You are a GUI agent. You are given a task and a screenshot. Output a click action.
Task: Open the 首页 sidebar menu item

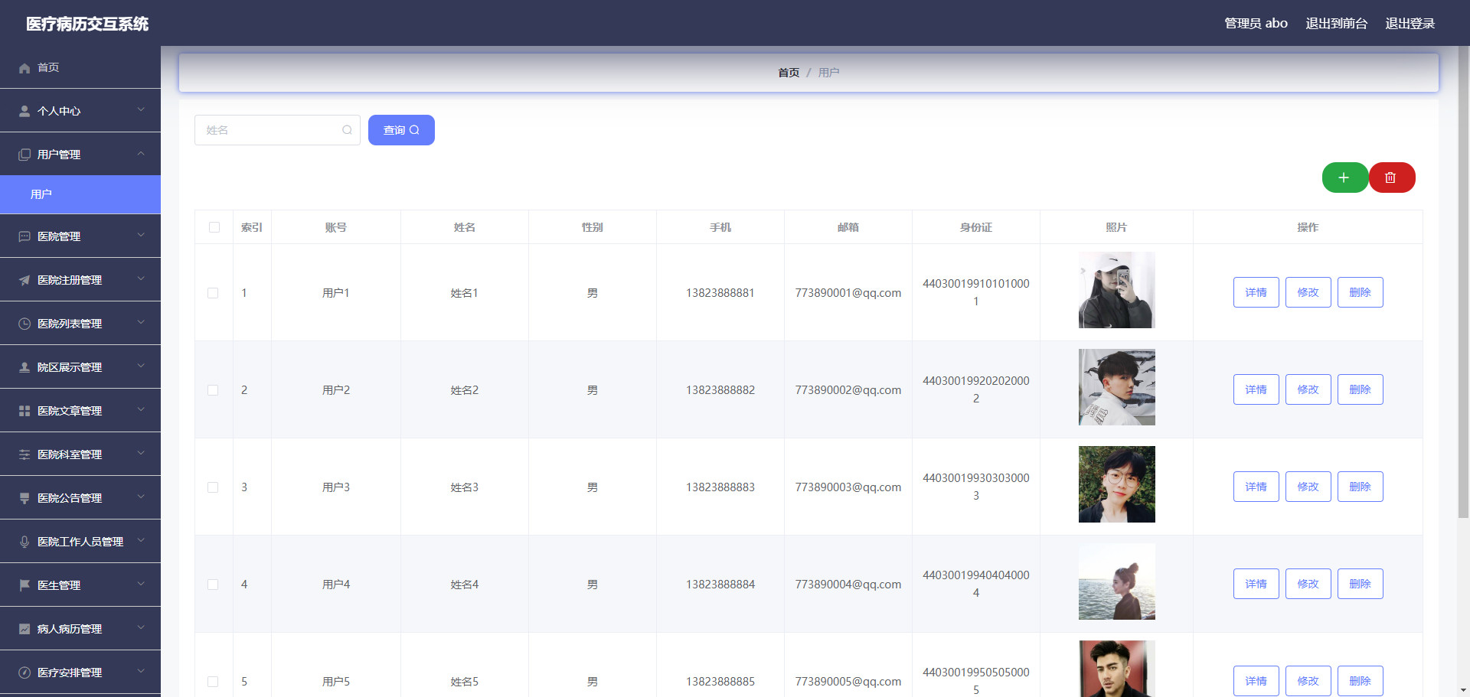click(80, 67)
